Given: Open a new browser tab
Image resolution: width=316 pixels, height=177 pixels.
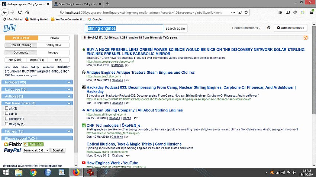Looking at the screenshot, I should (108, 4).
